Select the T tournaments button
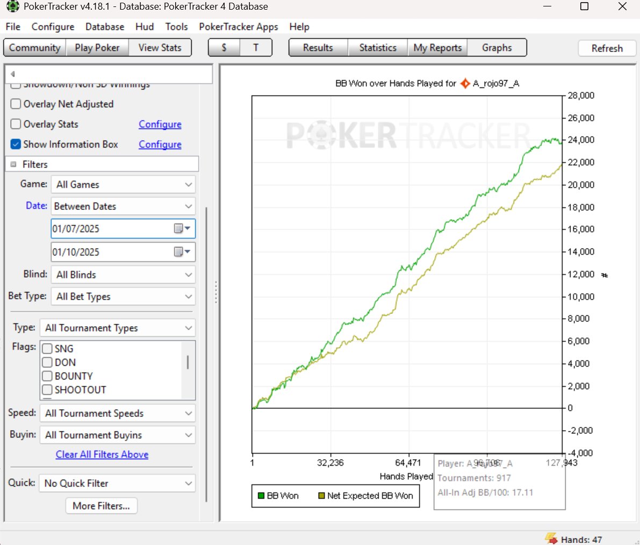Viewport: 640px width, 545px height. pyautogui.click(x=256, y=47)
